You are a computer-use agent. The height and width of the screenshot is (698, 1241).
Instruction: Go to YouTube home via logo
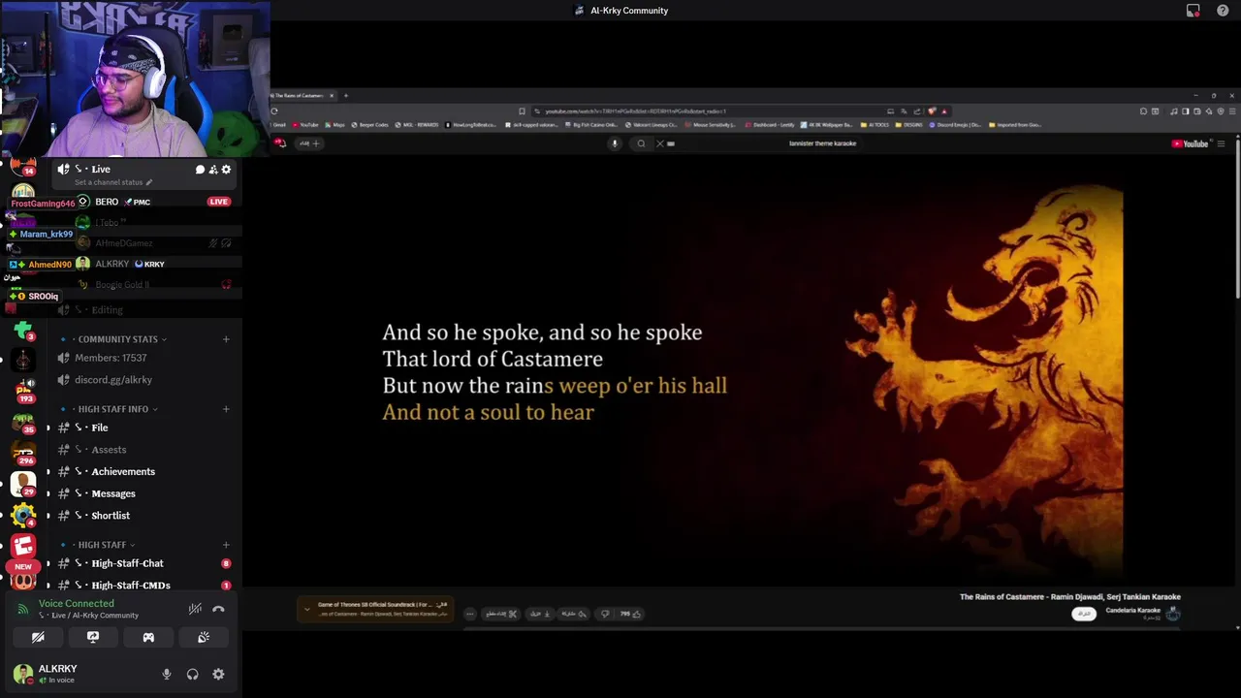1190,143
